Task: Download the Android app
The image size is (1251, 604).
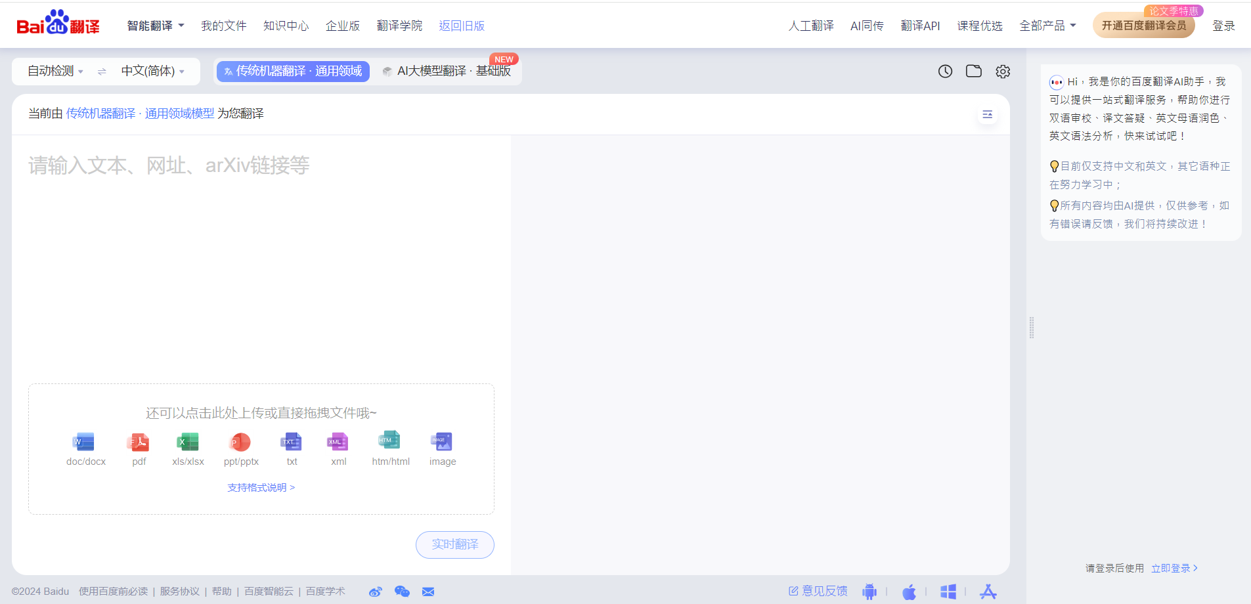Action: (x=869, y=592)
